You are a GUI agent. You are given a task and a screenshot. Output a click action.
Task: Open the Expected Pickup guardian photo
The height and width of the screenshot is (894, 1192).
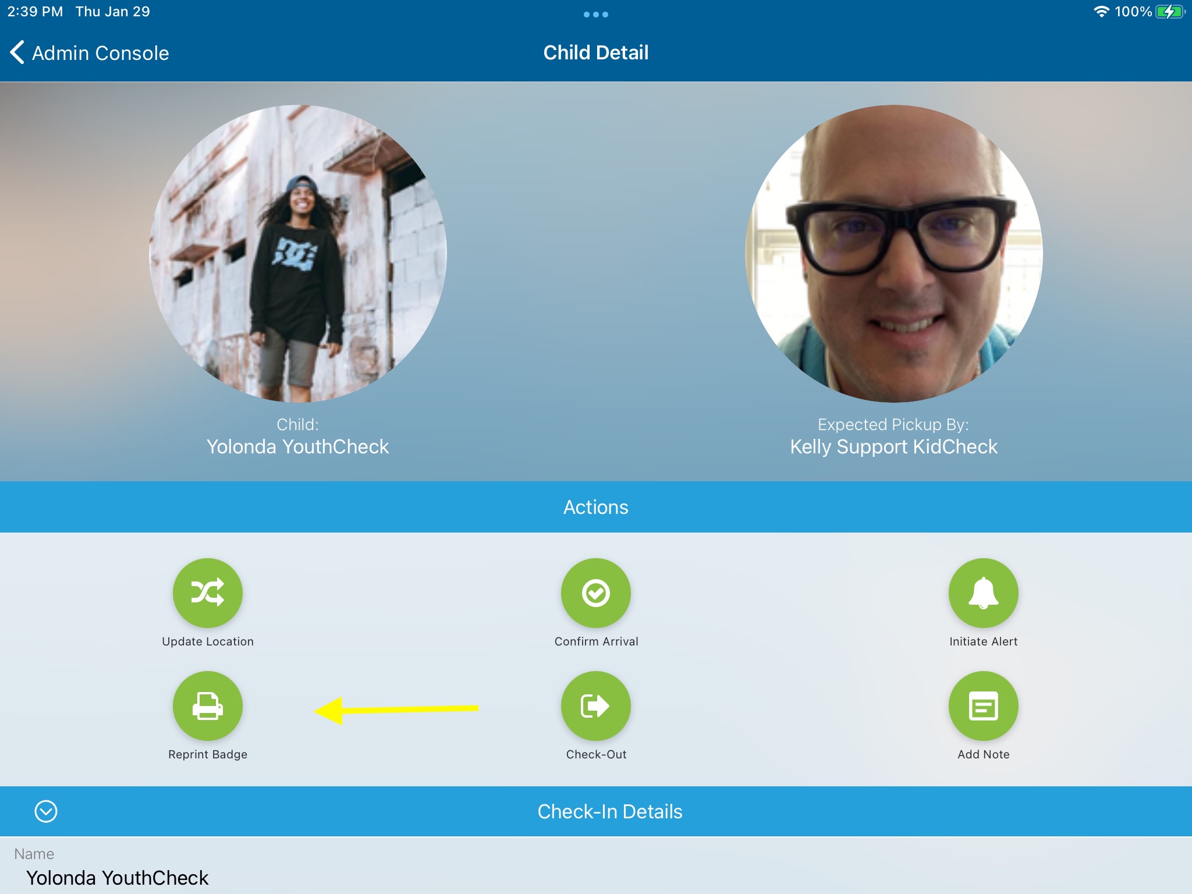tap(893, 253)
